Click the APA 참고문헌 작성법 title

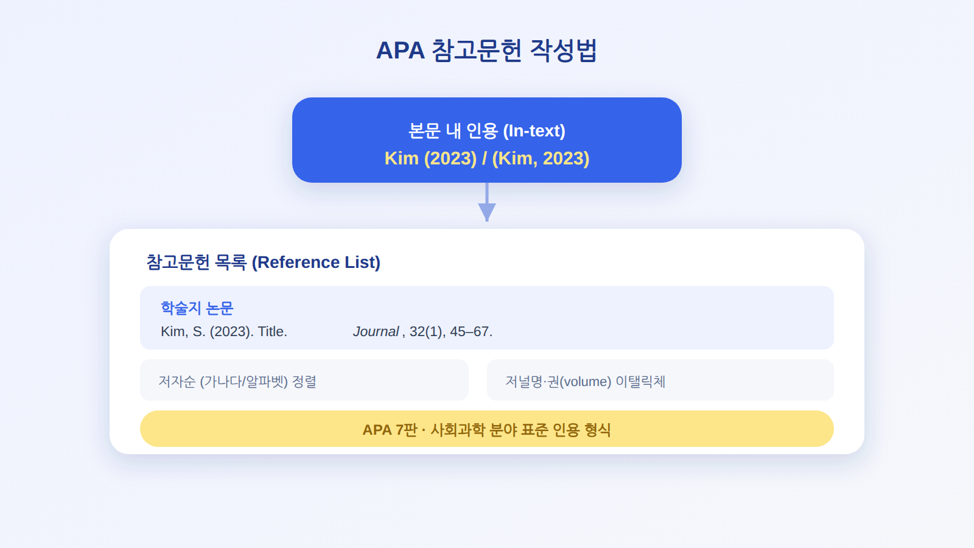[487, 50]
